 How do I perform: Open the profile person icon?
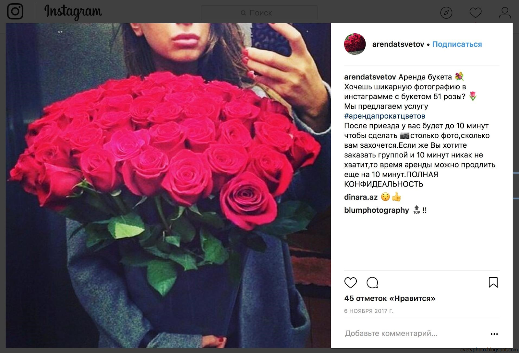pyautogui.click(x=505, y=13)
